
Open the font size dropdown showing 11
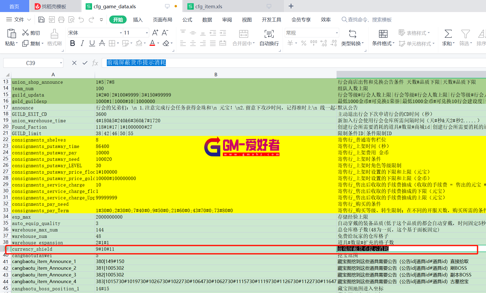pos(147,33)
